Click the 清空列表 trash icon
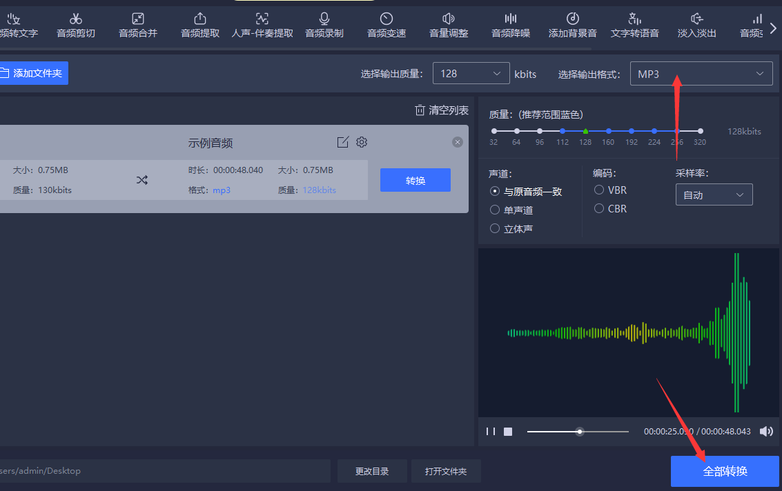The height and width of the screenshot is (491, 782). point(420,110)
